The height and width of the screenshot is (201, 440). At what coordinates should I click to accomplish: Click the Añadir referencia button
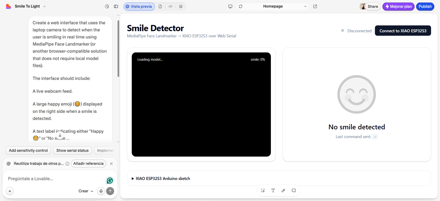click(88, 164)
